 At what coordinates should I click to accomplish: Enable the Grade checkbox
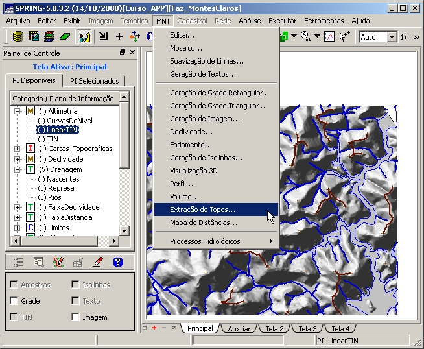[14, 301]
